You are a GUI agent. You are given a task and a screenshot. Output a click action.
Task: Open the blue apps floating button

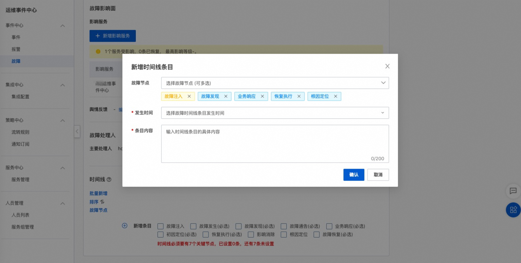[x=513, y=210]
